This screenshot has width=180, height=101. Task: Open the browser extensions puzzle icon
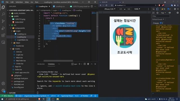tap(175, 5)
